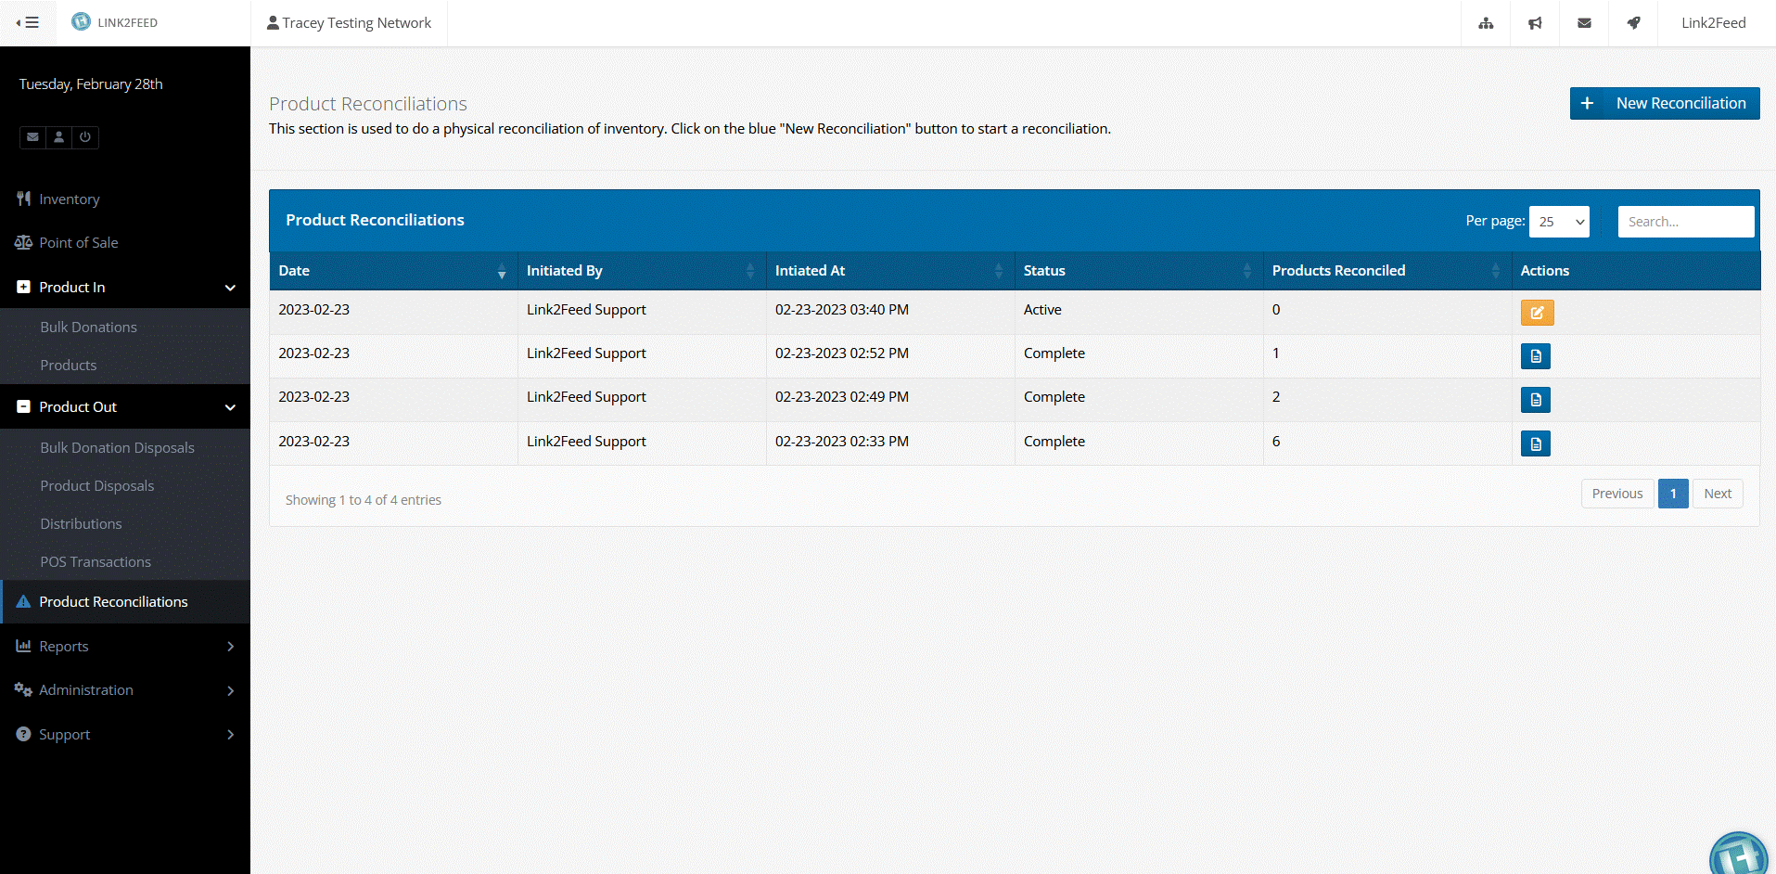Select POS Transactions from the sidebar
Screen dimensions: 1776x874
pyautogui.click(x=96, y=561)
